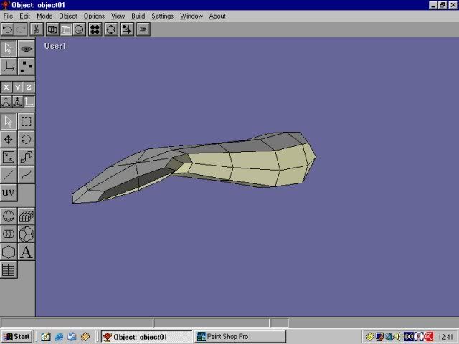Toggle the Z axis constraint
Viewport: 459px width, 344px height.
click(x=29, y=87)
